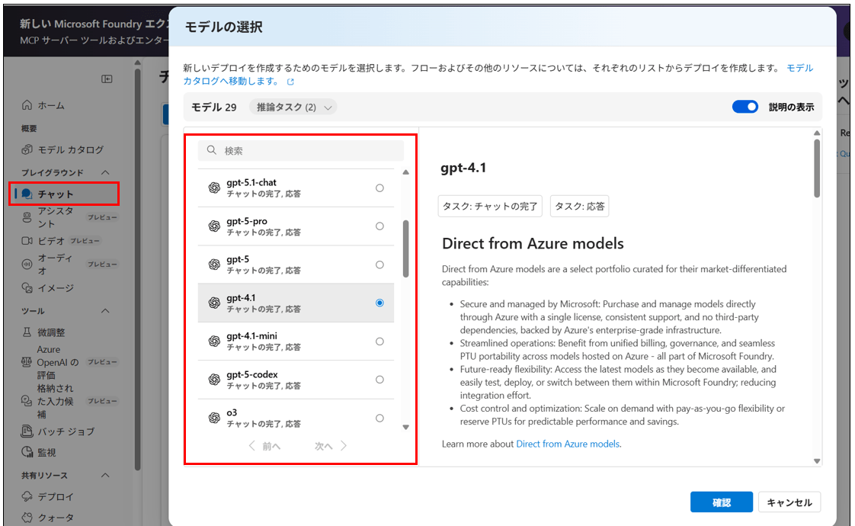This screenshot has width=855, height=526.
Task: Select the gpt-5-pro radio button
Action: click(x=379, y=226)
